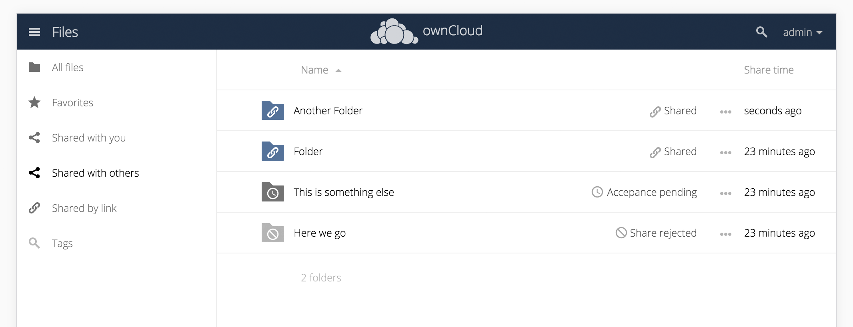The height and width of the screenshot is (327, 853).
Task: Click the link-folder icon of the row named just Folder
Action: (x=273, y=151)
